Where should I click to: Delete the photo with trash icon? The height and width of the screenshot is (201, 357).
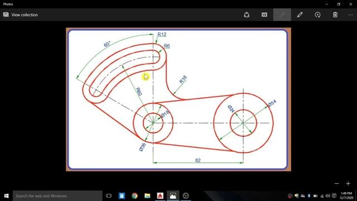(x=335, y=15)
